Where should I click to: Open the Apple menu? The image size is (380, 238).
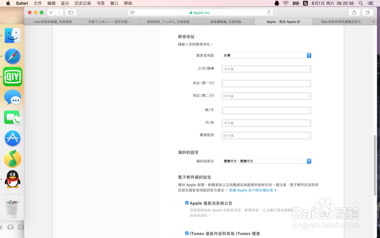[8, 3]
